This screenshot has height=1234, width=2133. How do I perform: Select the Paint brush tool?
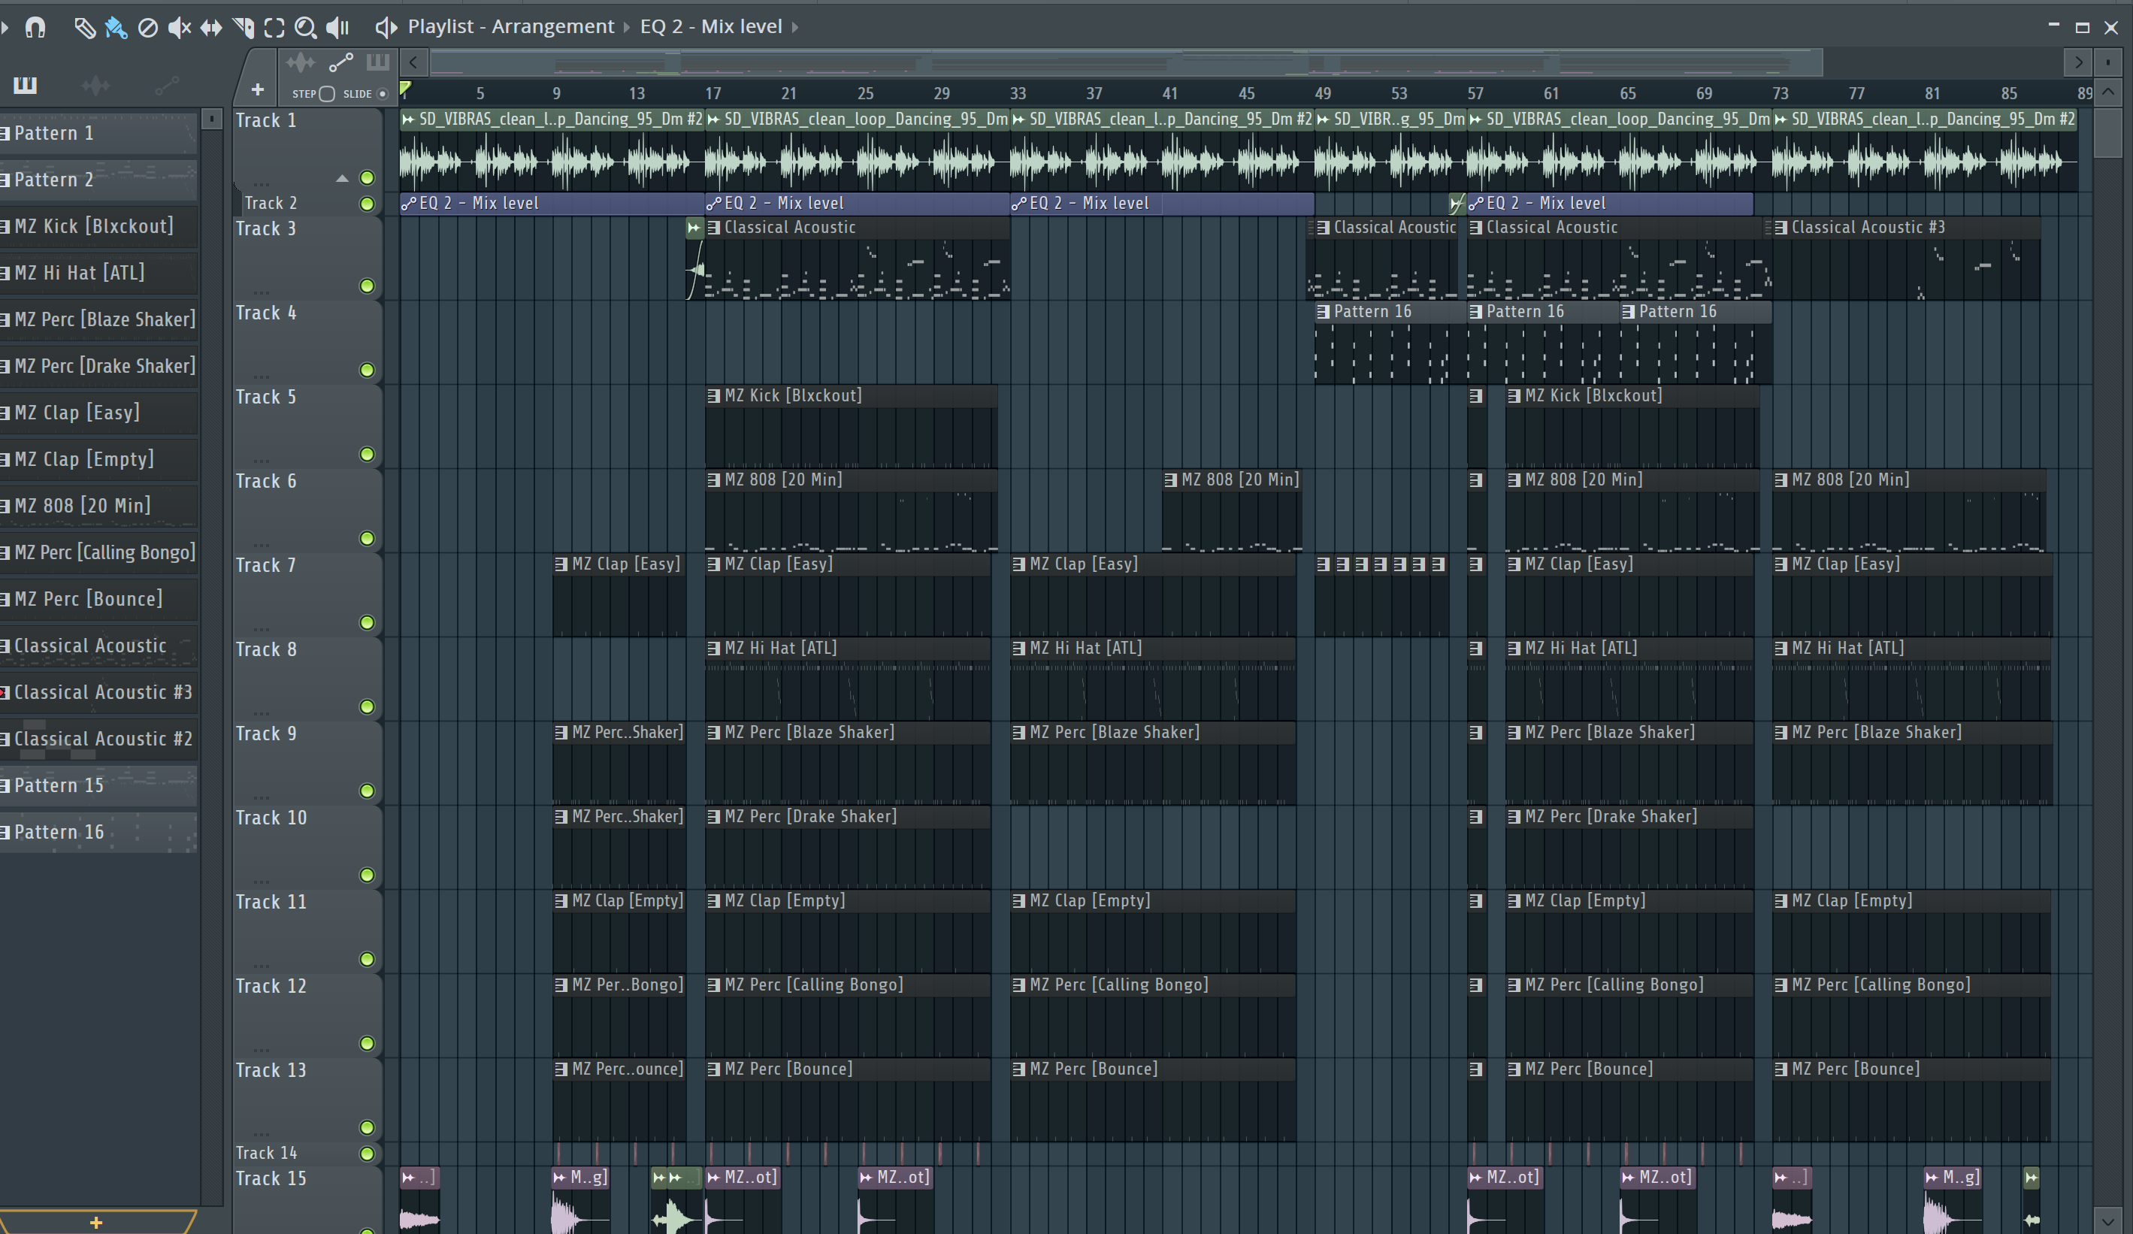[115, 28]
